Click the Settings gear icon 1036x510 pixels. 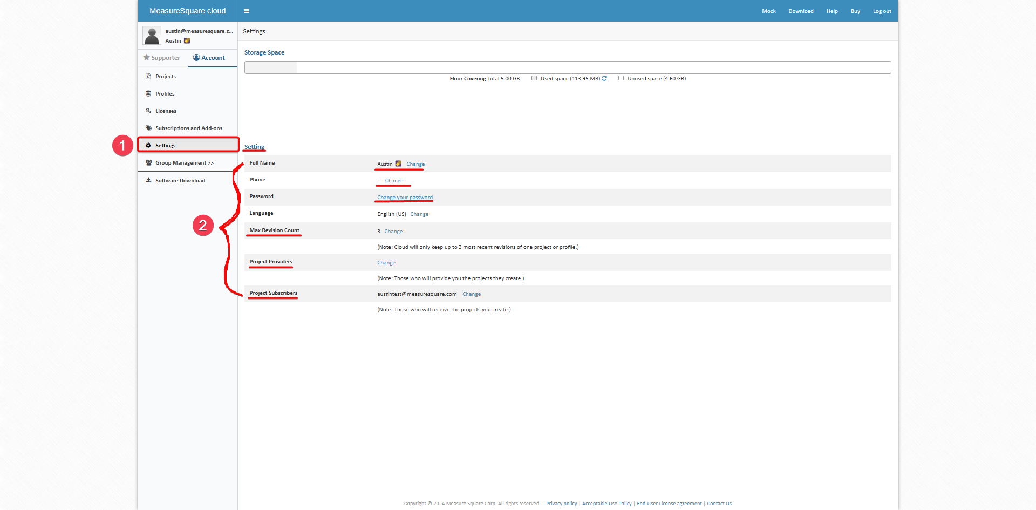148,145
